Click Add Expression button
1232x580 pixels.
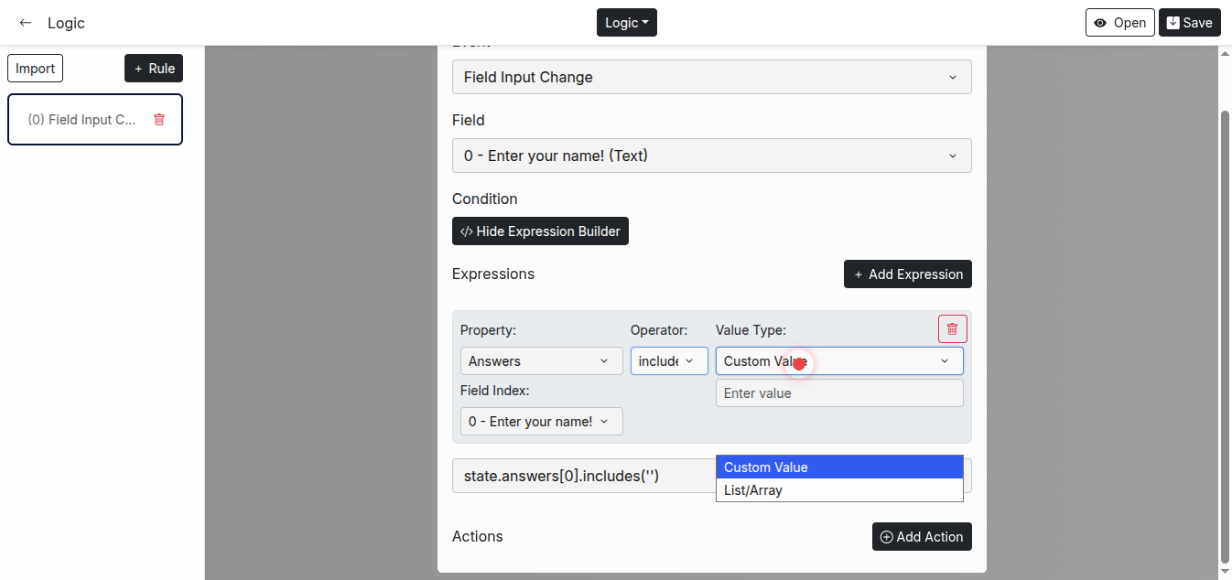[907, 274]
